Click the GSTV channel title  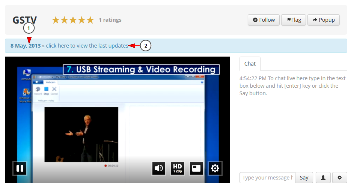click(x=25, y=20)
